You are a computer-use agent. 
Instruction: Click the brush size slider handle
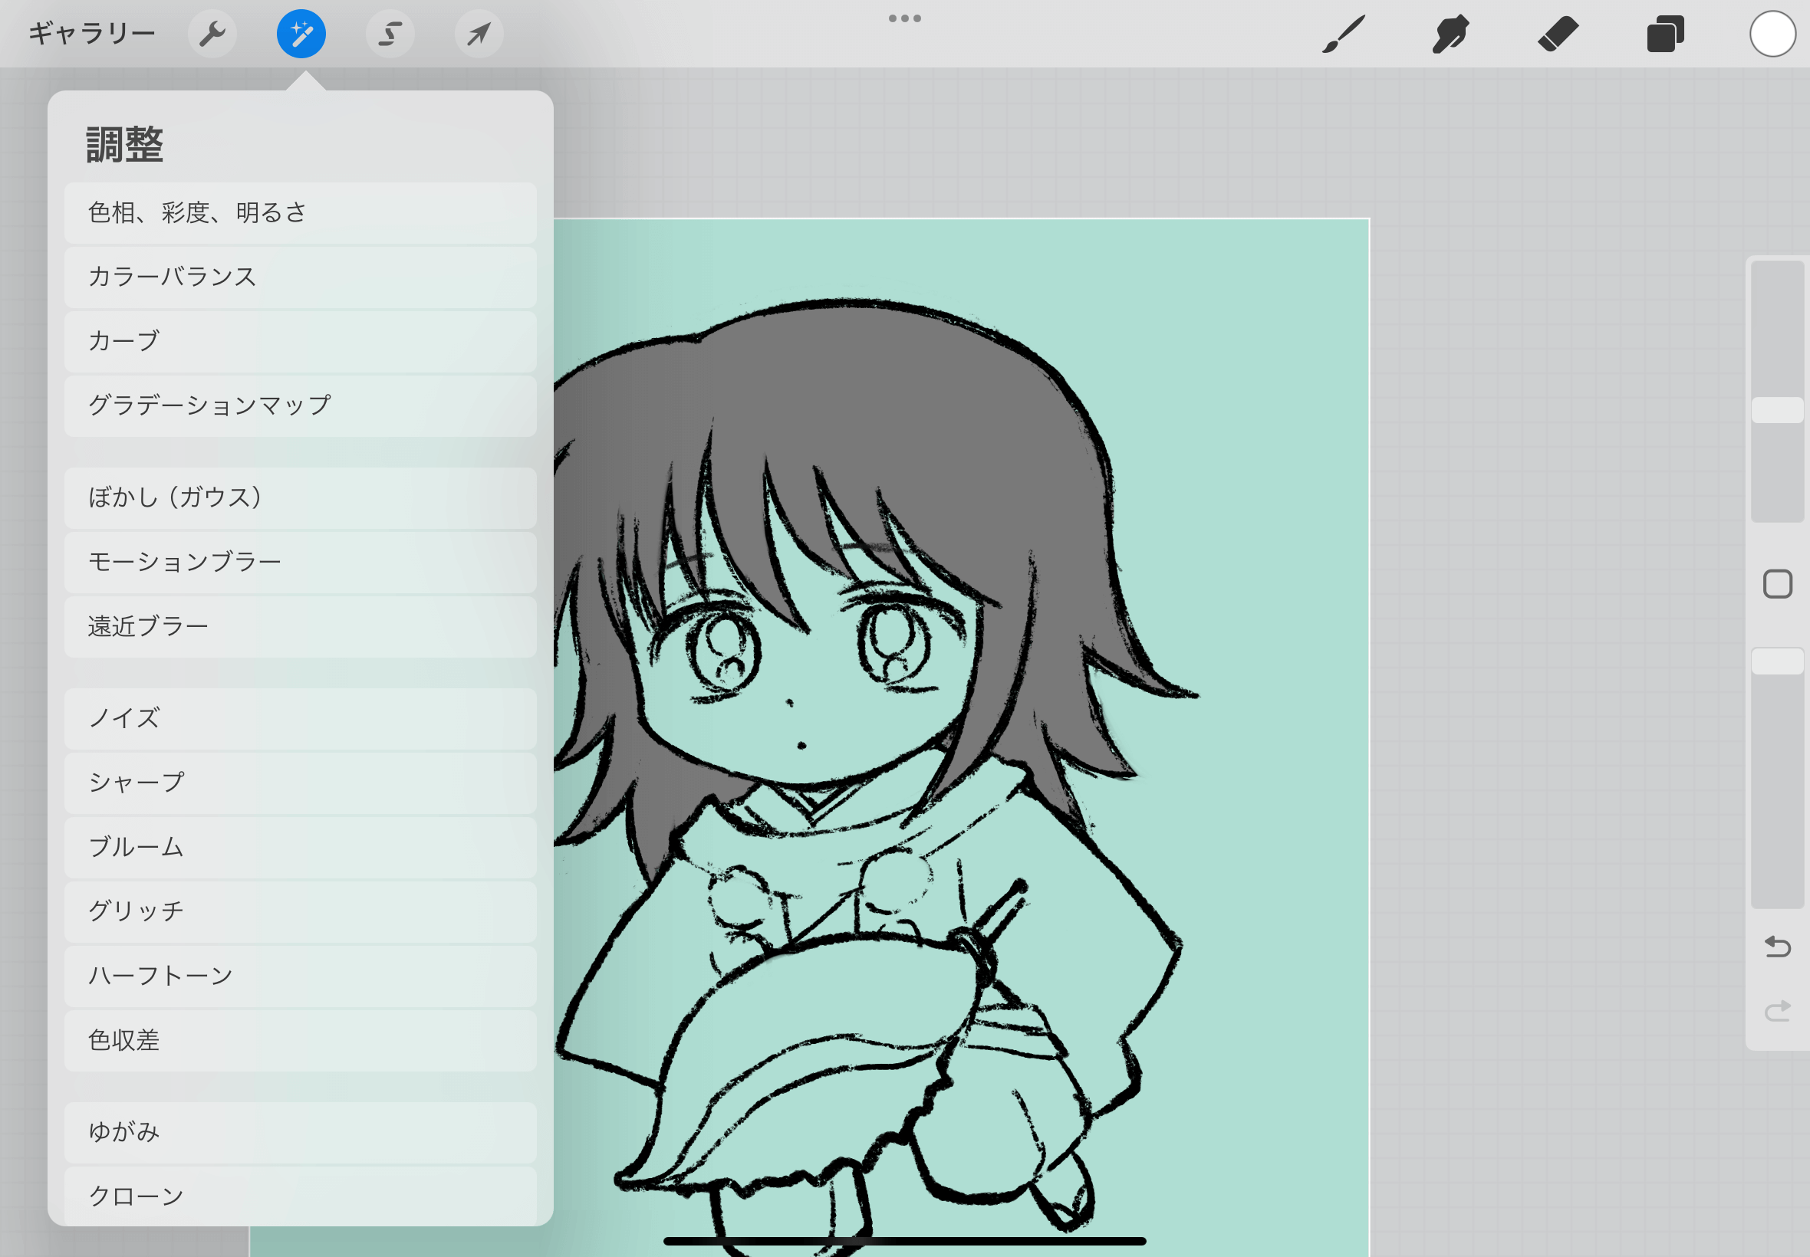1778,410
